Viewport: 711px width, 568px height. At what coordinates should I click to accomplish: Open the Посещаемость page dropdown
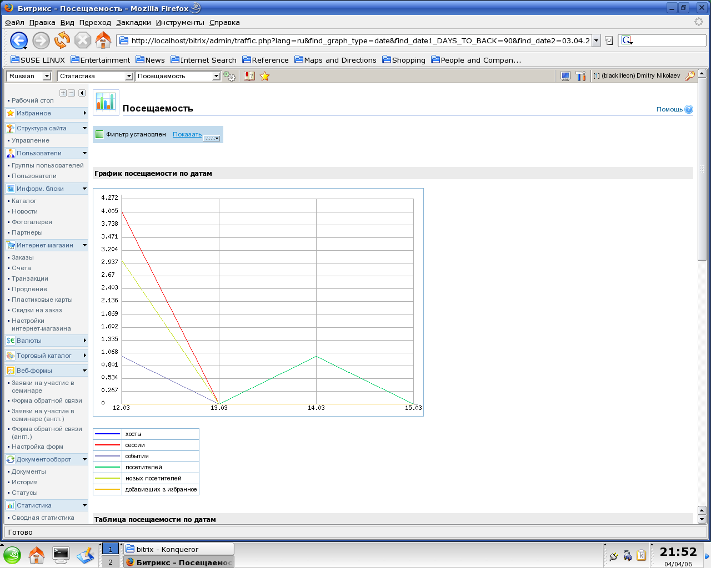click(178, 76)
